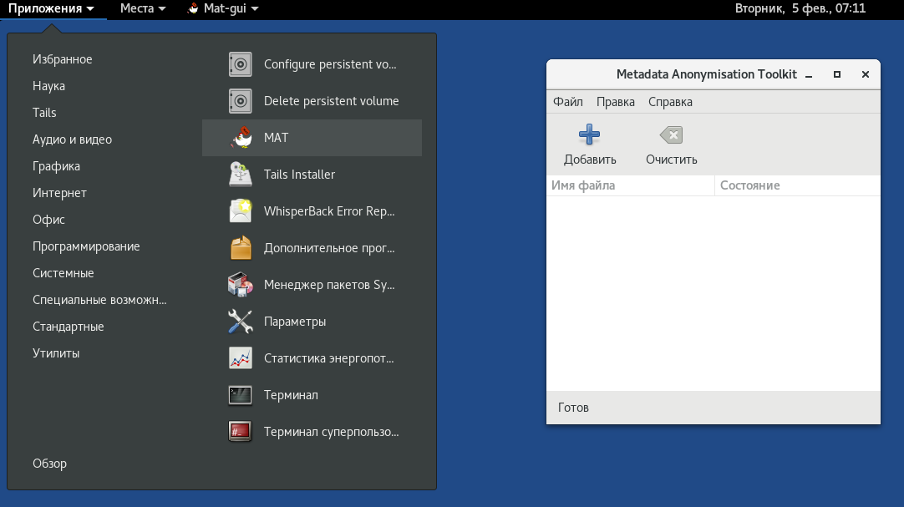Expand the Приложения dropdown

point(51,8)
